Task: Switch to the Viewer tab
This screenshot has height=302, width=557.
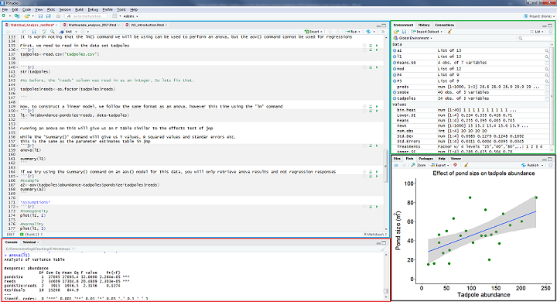Action: coord(456,159)
